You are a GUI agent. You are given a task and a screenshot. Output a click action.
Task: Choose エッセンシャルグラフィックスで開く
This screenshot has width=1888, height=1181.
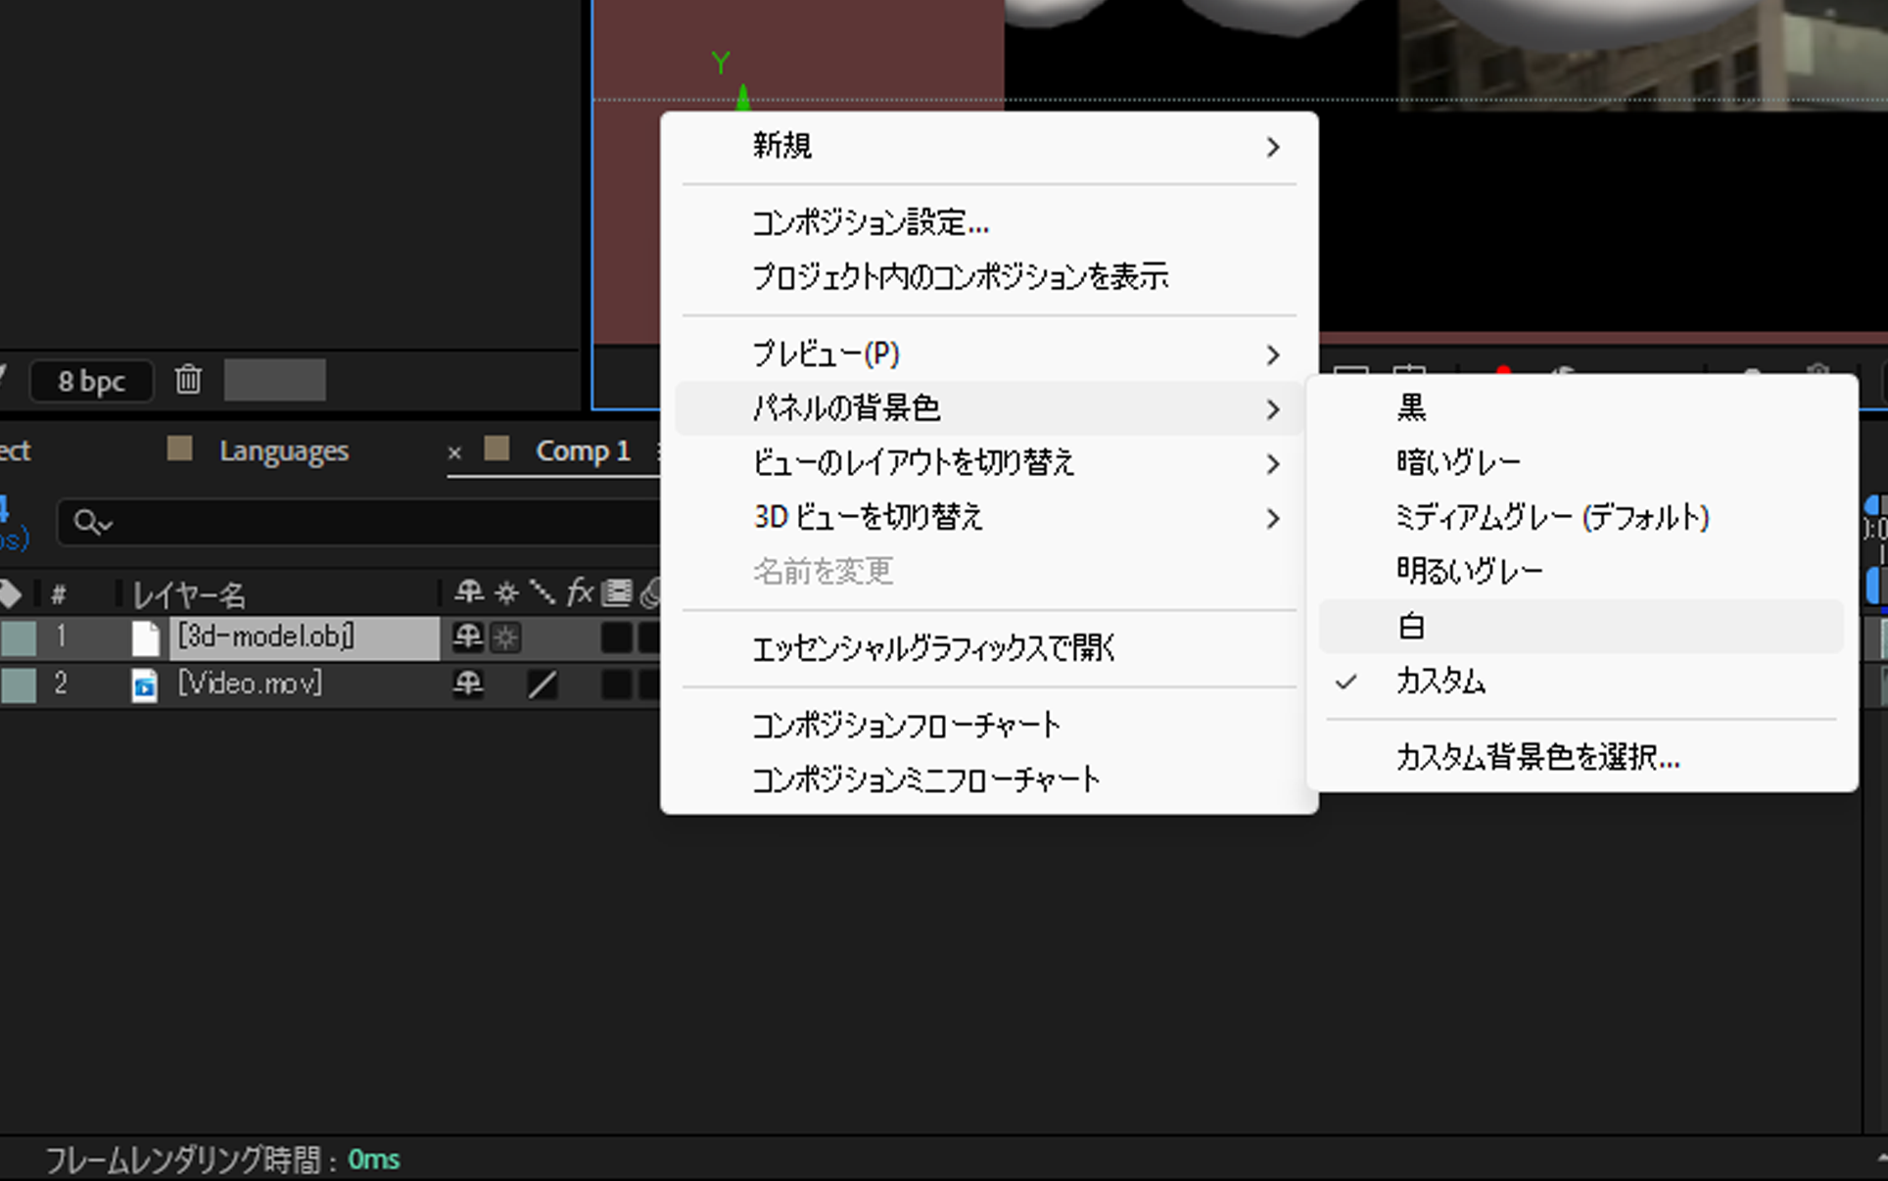[x=989, y=648]
